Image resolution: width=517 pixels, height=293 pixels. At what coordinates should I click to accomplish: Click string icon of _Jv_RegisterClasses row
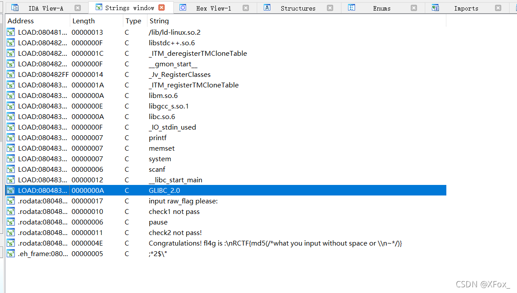click(11, 75)
